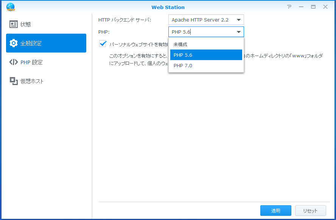Choose 未構成 from the PHP list
The width and height of the screenshot is (336, 220).
(x=206, y=45)
